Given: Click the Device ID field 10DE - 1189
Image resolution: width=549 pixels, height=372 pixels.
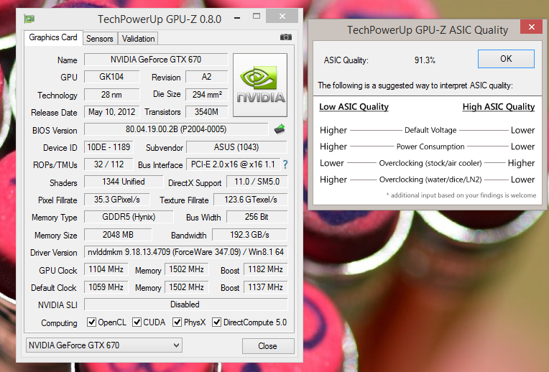Looking at the screenshot, I should 109,147.
